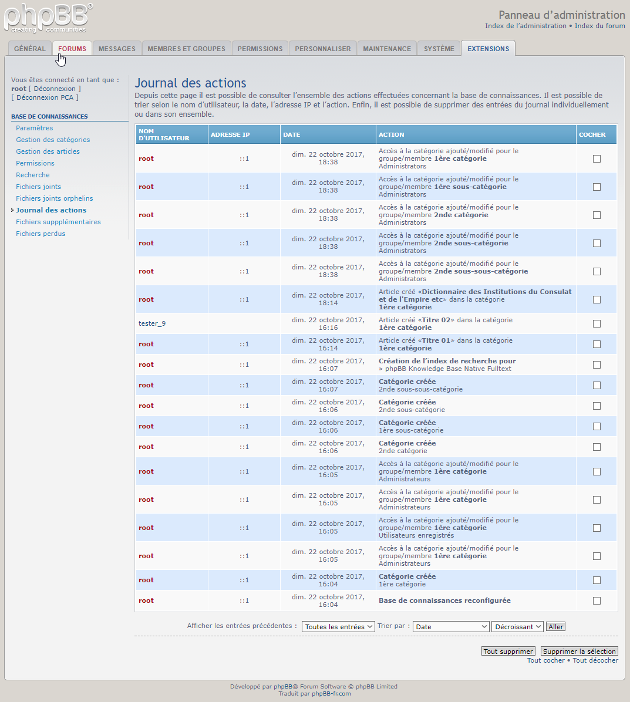Viewport: 630px width, 702px height.
Task: Open the Toutes les entrées dropdown
Action: (338, 627)
